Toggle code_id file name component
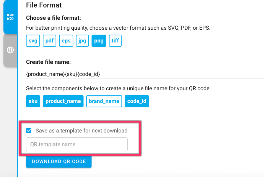Viewport: 265px width, 177px height. coord(137,101)
